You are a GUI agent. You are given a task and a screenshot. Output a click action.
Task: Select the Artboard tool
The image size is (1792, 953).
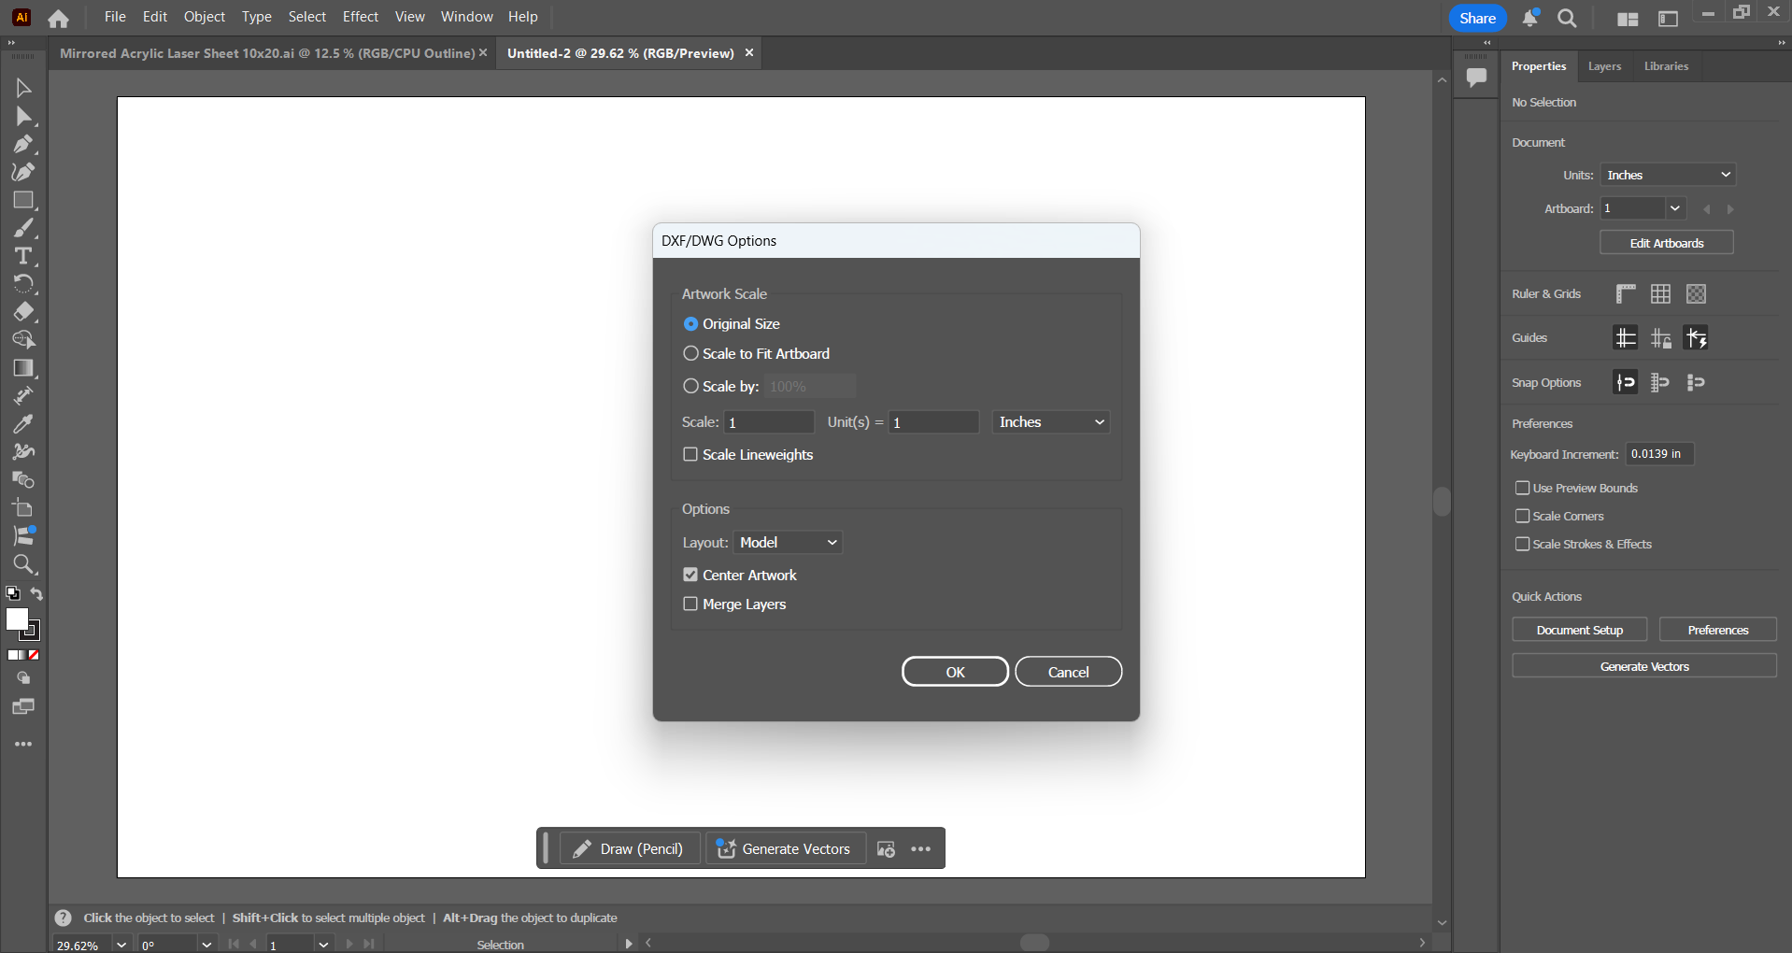[x=23, y=508]
